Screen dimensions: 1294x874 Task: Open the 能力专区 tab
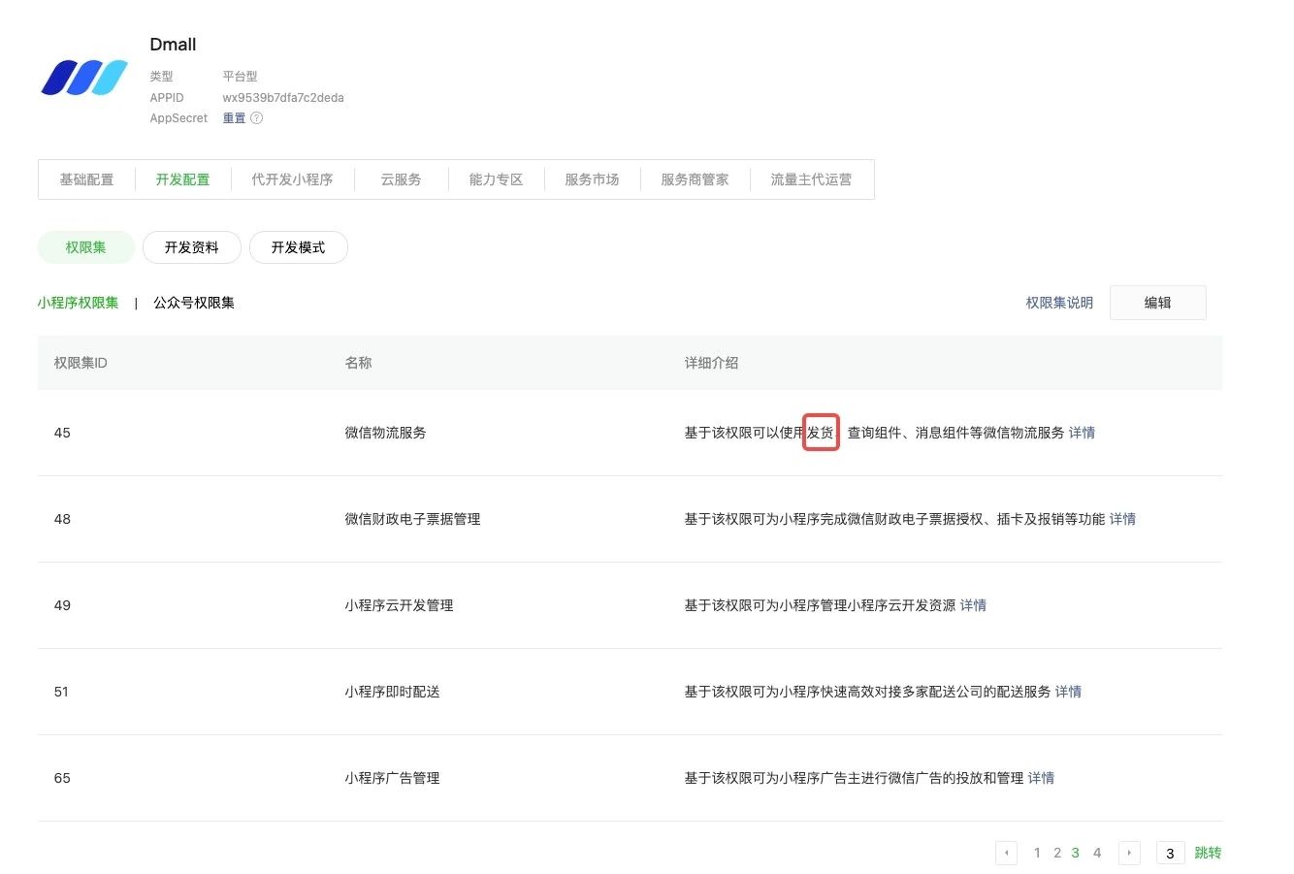496,179
